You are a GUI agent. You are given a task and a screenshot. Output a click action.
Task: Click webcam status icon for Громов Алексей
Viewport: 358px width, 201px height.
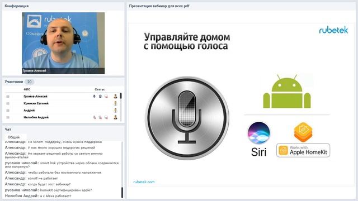point(100,97)
